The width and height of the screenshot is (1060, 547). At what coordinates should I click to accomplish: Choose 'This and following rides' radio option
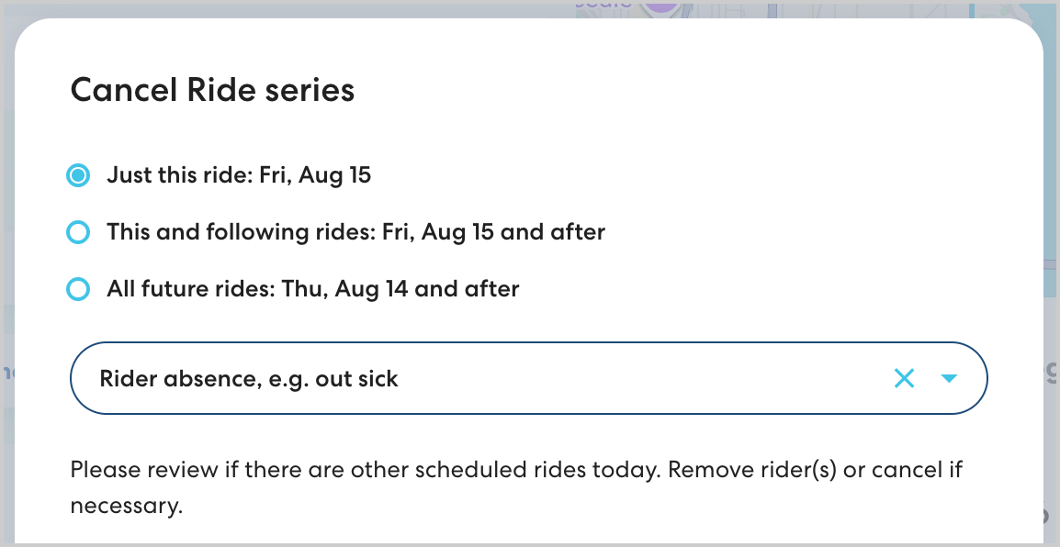tap(78, 232)
